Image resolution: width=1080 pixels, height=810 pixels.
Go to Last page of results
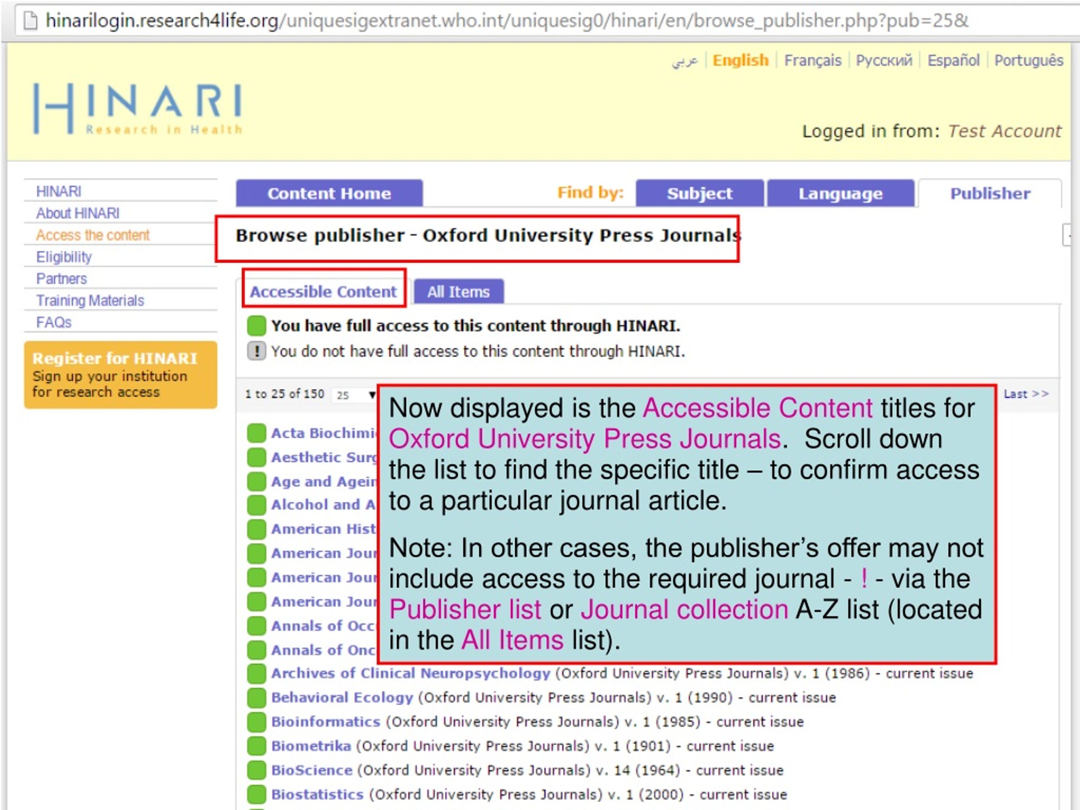pos(1026,394)
